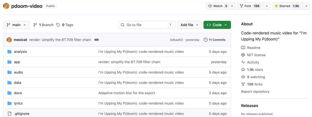The image size is (312, 117).
Task: Click the .gitignore file icon
Action: click(9, 114)
